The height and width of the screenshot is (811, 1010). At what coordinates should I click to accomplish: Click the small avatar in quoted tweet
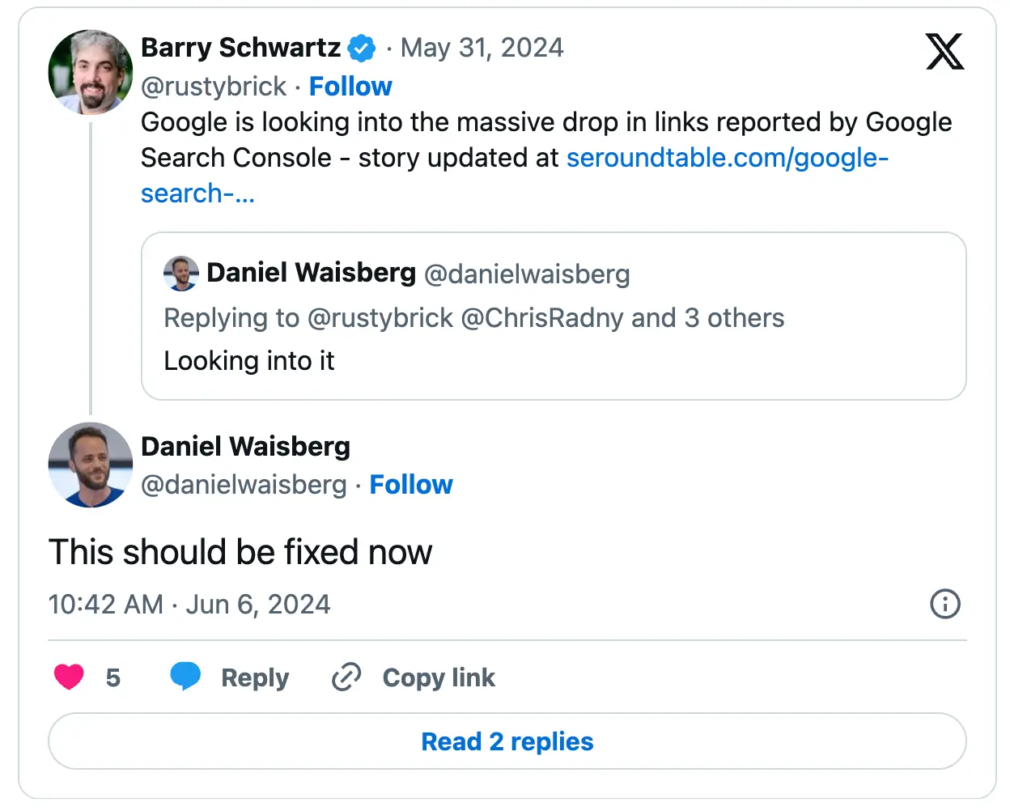tap(180, 274)
